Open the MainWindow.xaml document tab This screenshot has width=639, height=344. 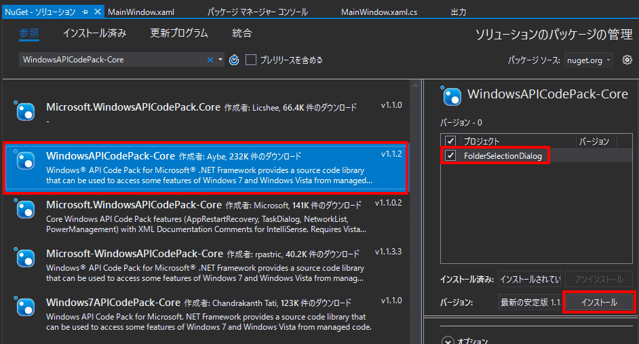(x=141, y=12)
